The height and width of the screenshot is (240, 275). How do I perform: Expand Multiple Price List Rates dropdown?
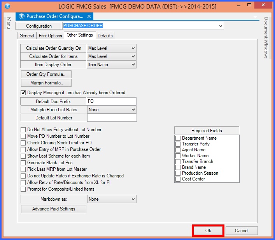click(133, 110)
